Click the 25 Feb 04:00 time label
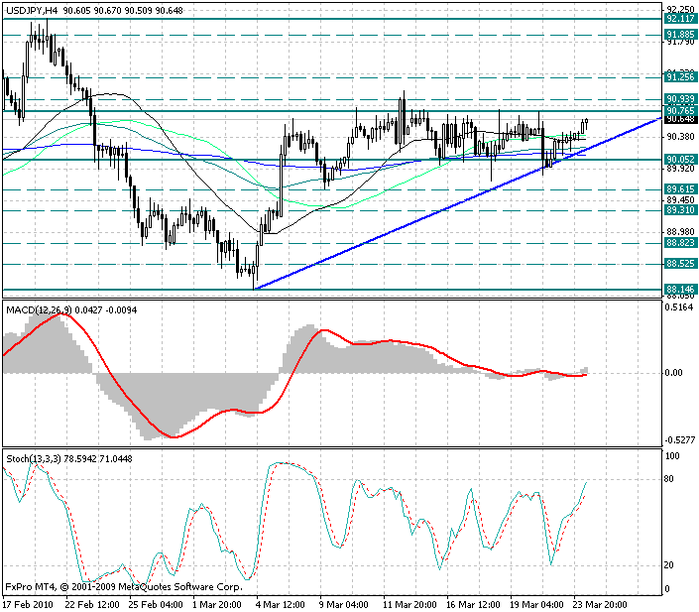Screen dimensions: 699x612 pos(156,605)
